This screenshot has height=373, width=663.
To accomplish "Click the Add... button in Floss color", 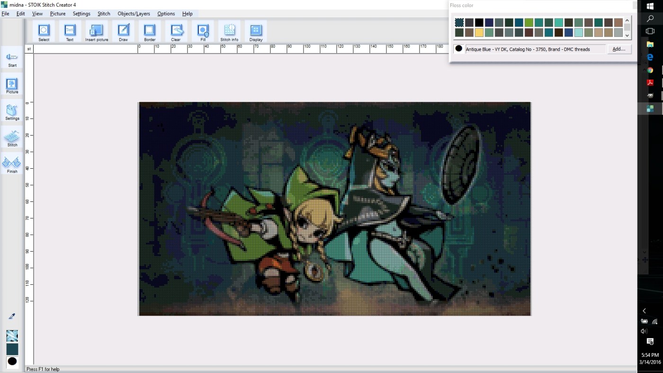I will (x=618, y=49).
